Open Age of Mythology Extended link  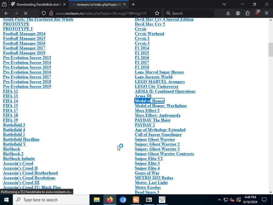coord(160,130)
